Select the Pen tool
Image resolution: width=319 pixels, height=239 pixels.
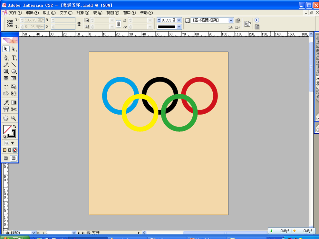(6, 58)
